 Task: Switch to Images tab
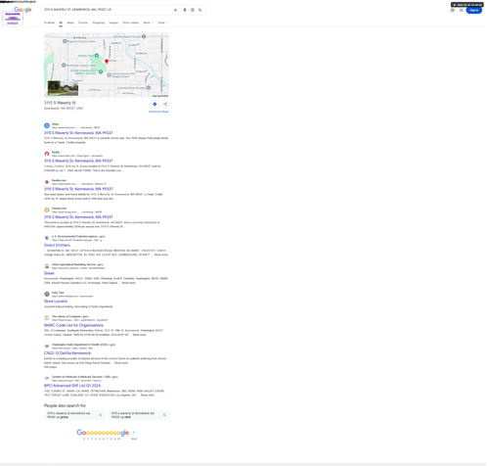tap(113, 23)
